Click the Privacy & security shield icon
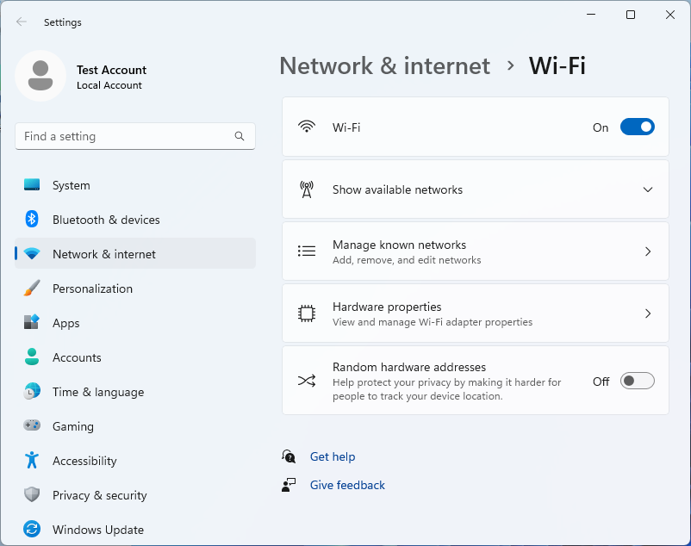The image size is (691, 546). tap(32, 494)
